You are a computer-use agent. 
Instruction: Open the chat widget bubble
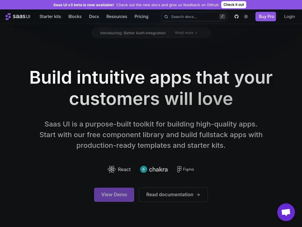click(x=286, y=212)
